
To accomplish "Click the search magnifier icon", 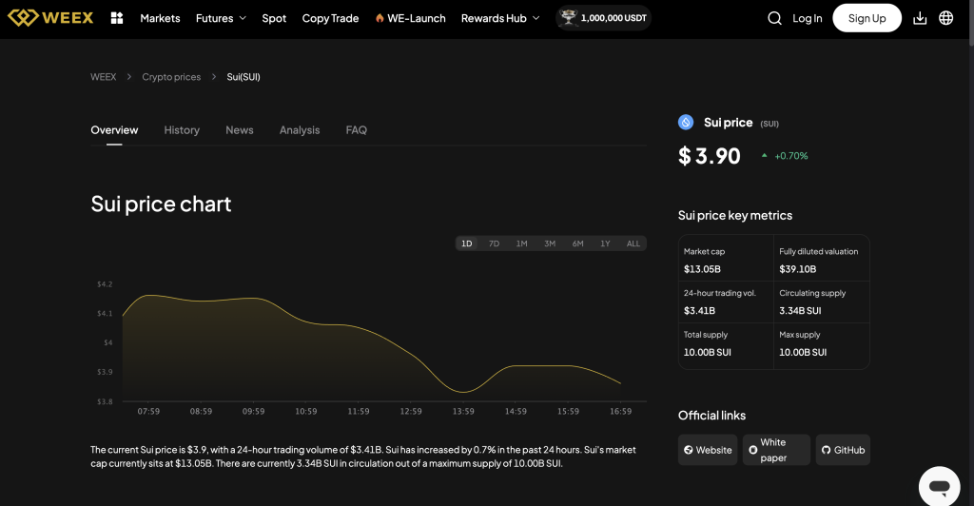I will pyautogui.click(x=774, y=18).
